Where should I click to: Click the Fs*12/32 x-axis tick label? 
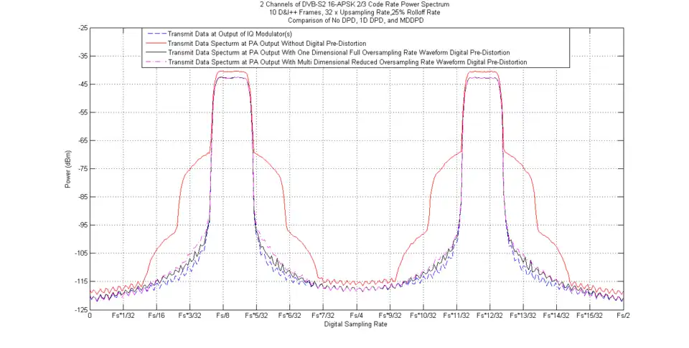click(x=489, y=316)
